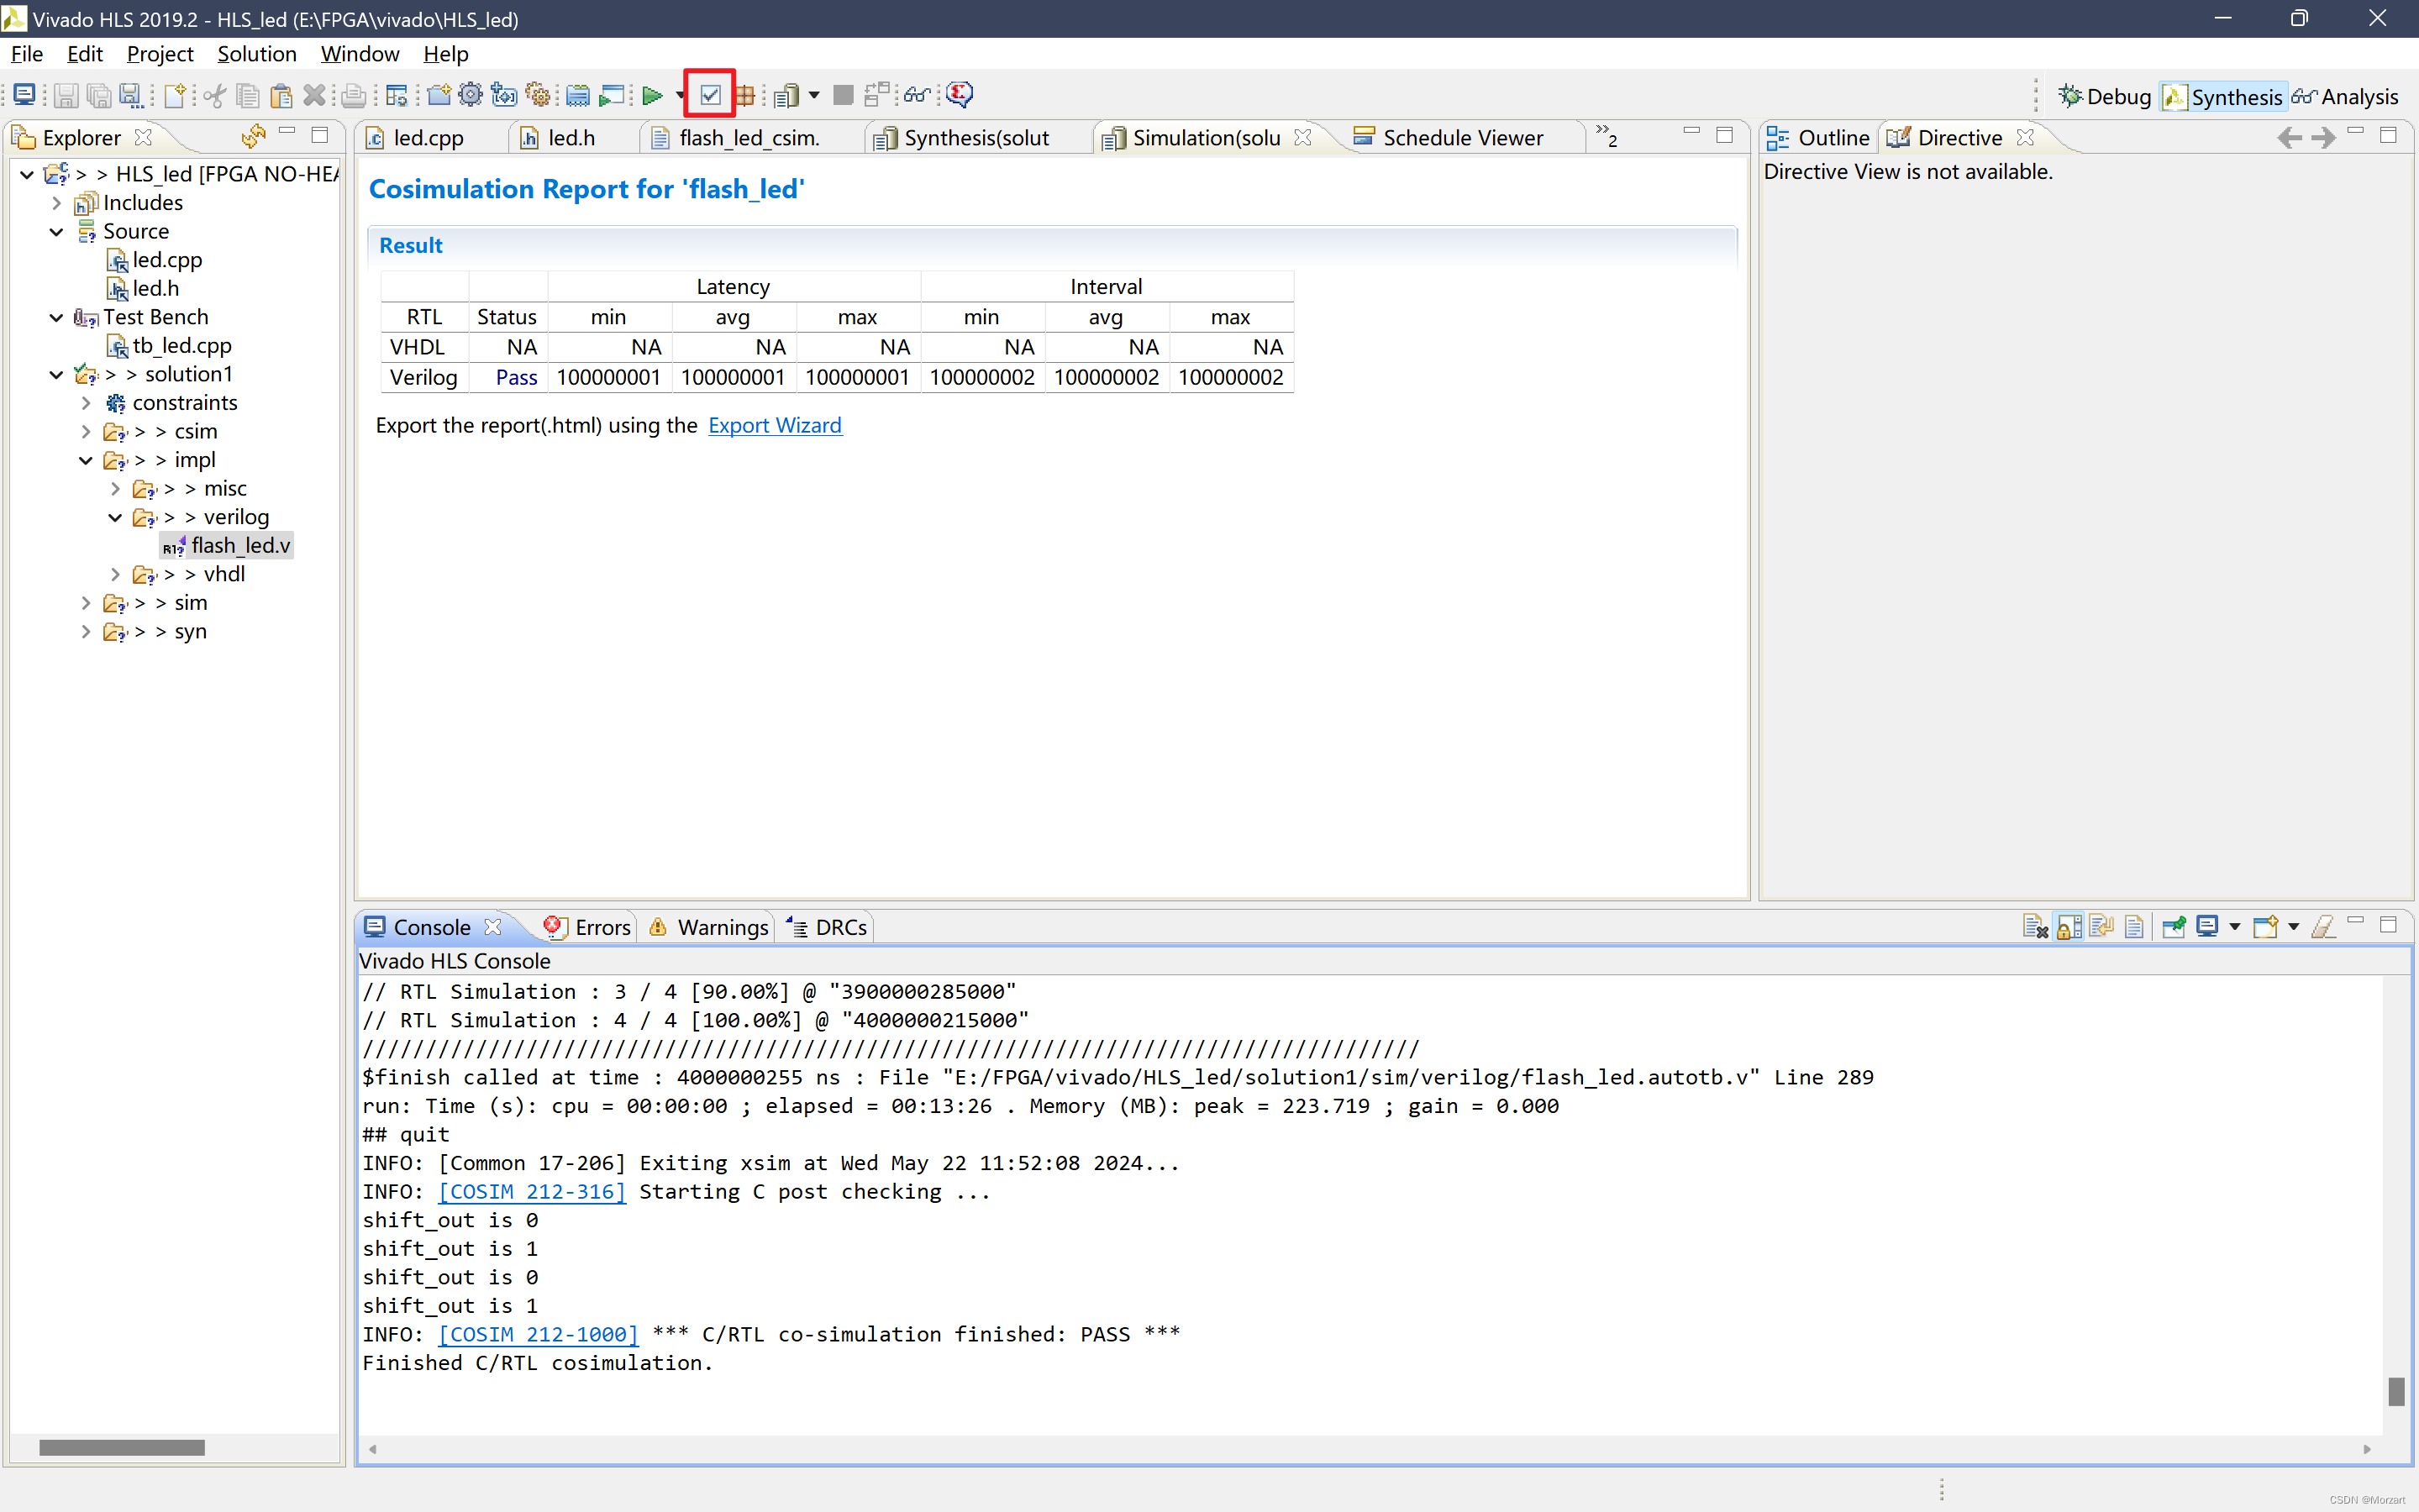This screenshot has width=2419, height=1512.
Task: Expand the Includes folder
Action: [x=57, y=203]
